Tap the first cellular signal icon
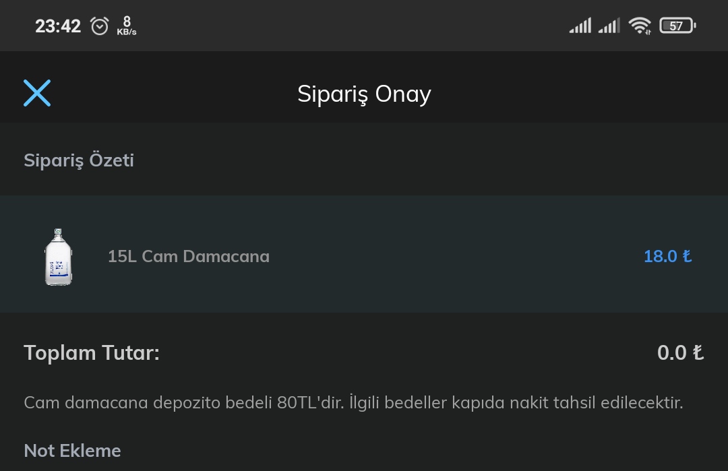This screenshot has height=471, width=728. [580, 26]
